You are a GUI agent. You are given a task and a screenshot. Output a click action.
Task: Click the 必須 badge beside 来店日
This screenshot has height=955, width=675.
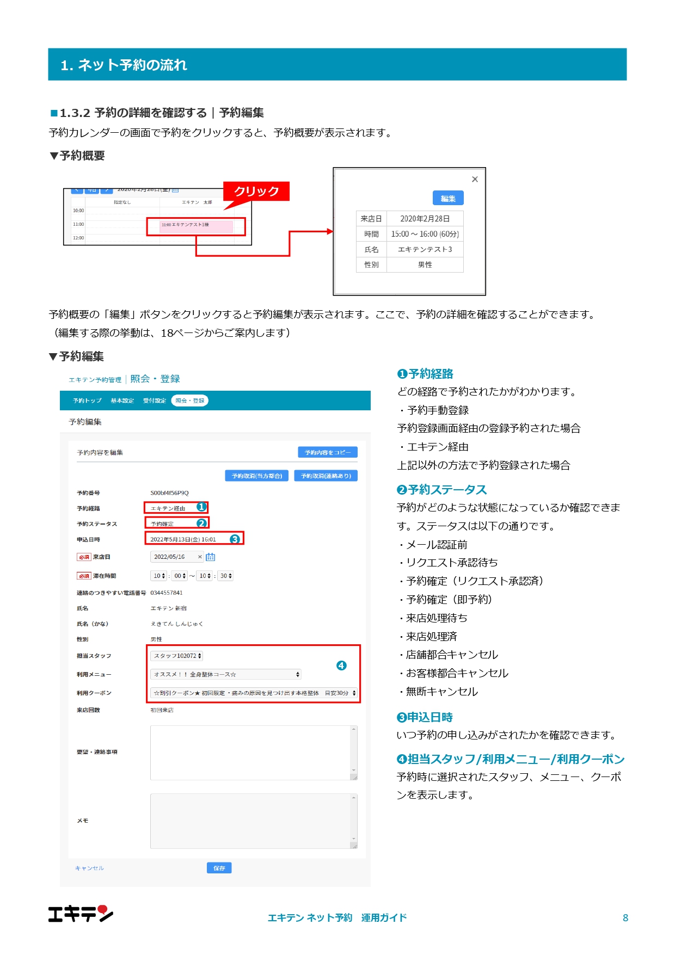(x=84, y=557)
